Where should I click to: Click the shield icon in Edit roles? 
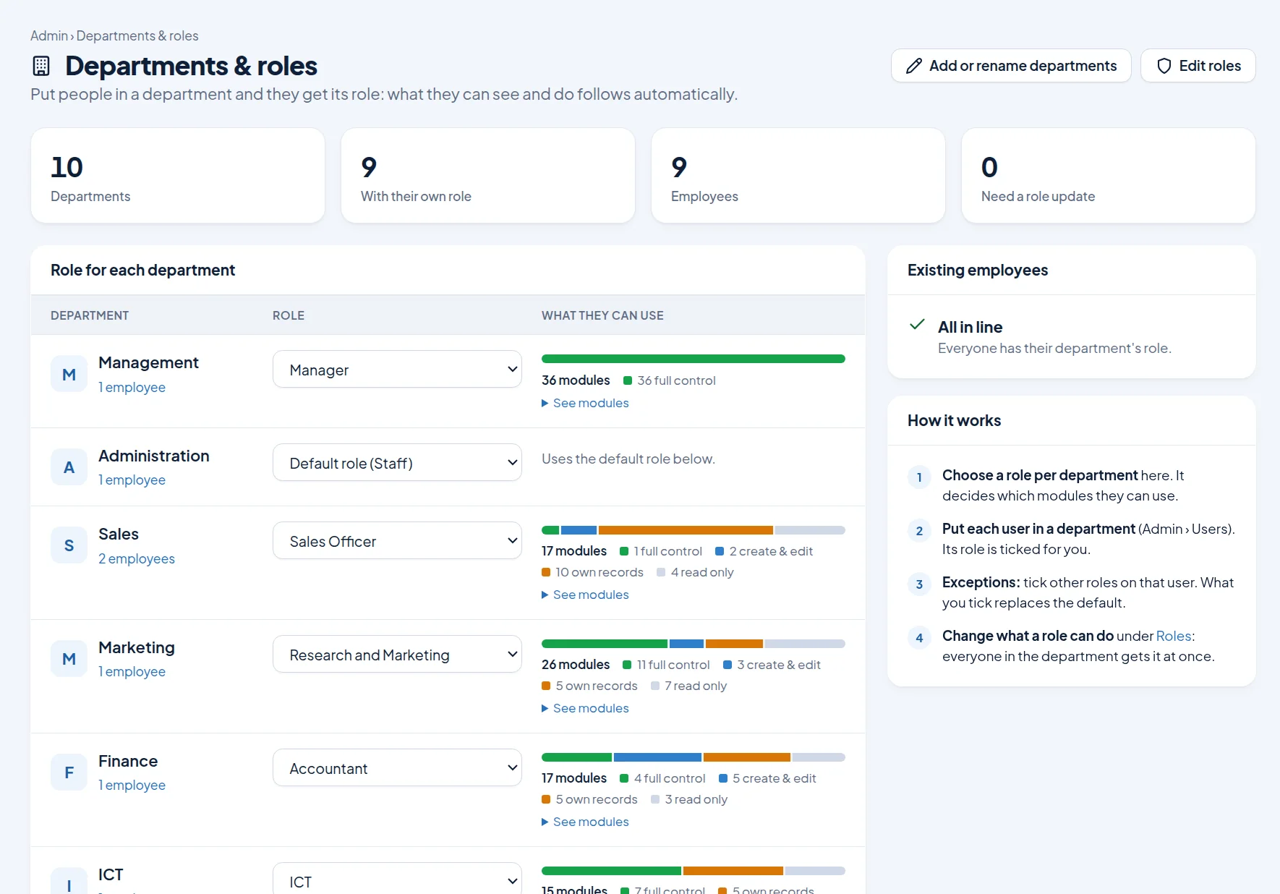(x=1164, y=66)
